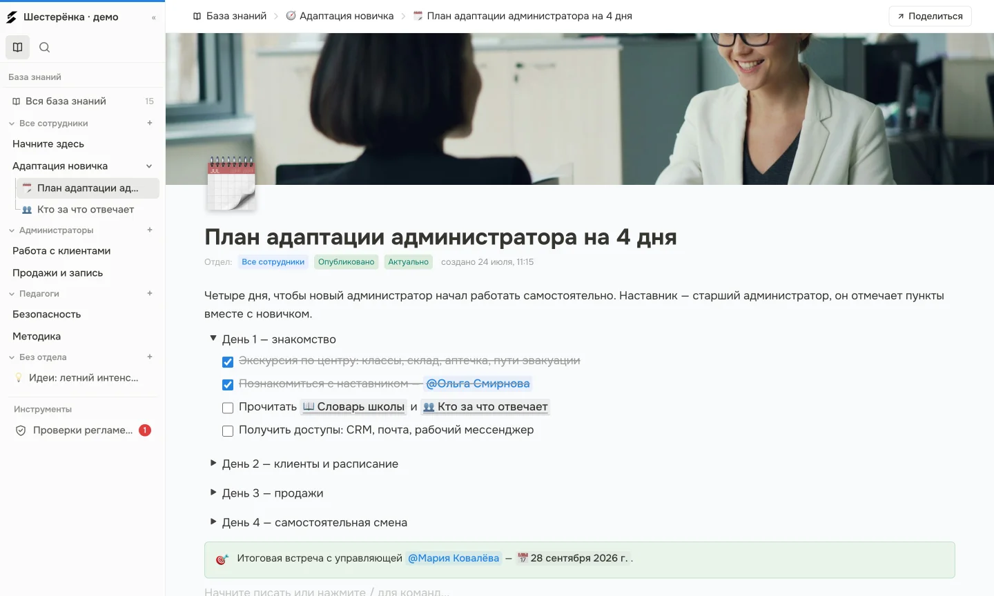Check the Получить доступы checkbox
Viewport: 994px width, 596px height.
coord(228,430)
